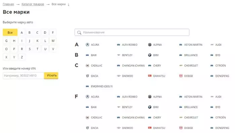Expand the arrow after 'Все марки' breadcrumb
235x133 pixels.
tap(69, 4)
